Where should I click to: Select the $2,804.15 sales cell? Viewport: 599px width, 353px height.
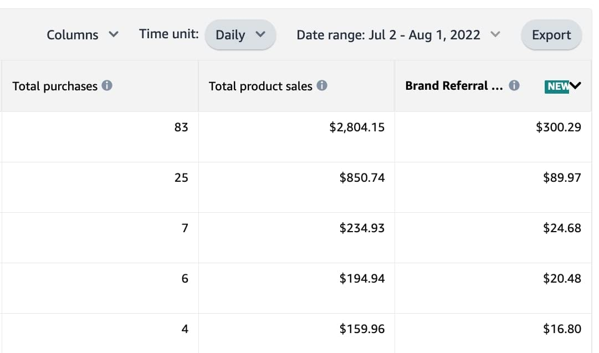pyautogui.click(x=297, y=137)
